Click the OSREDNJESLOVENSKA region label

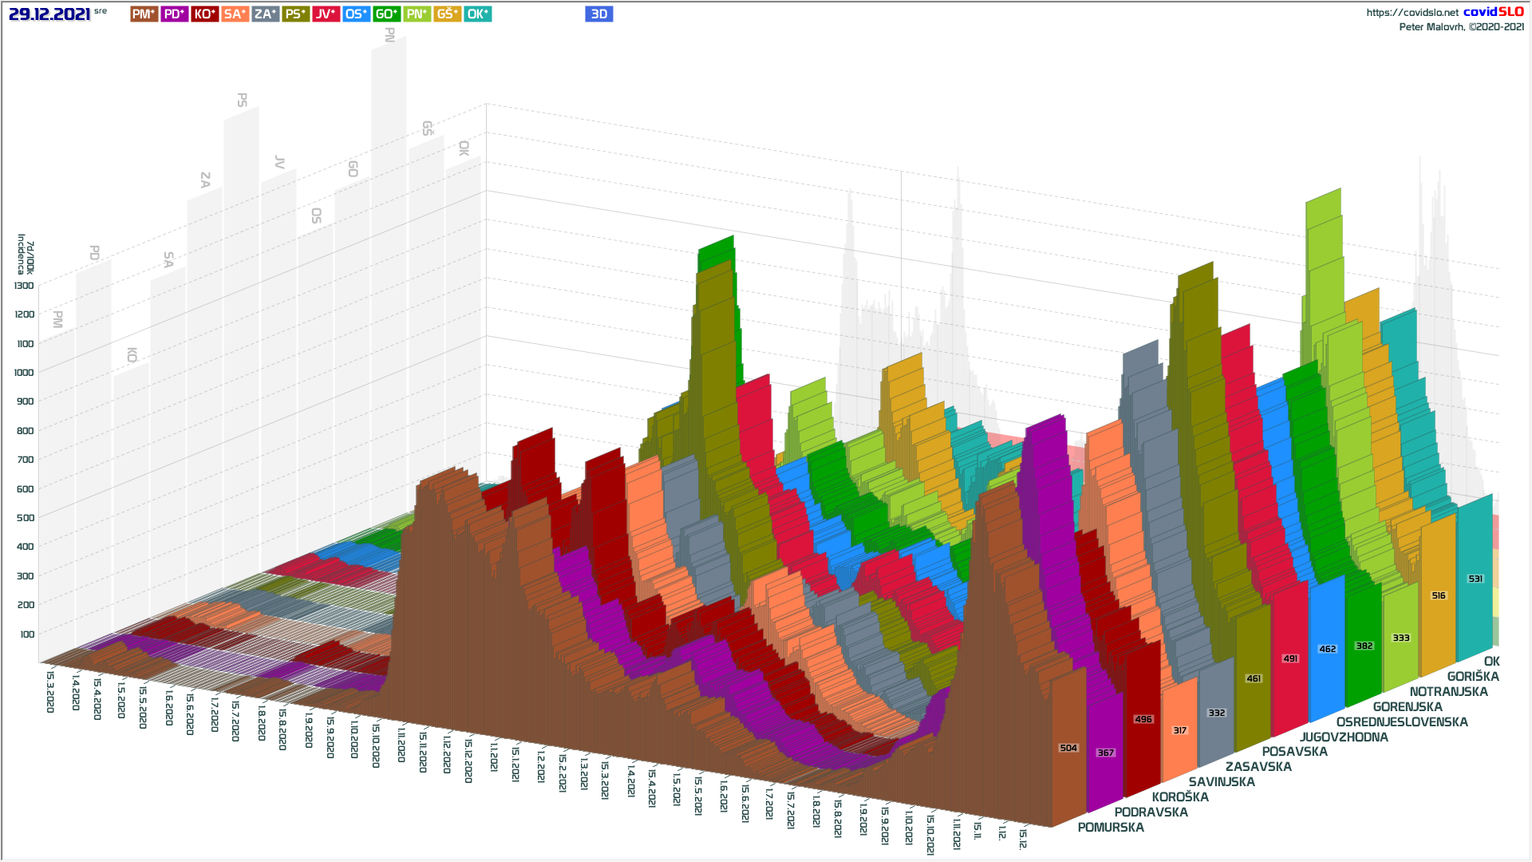pyautogui.click(x=1401, y=722)
